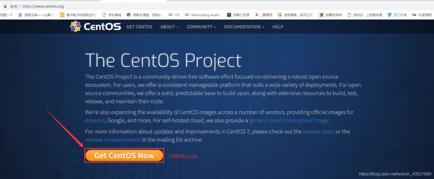The height and width of the screenshot is (179, 434).
Task: Open the HELP nav item
Action: pyautogui.click(x=278, y=27)
